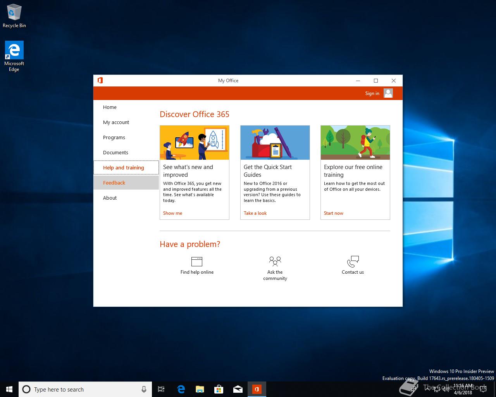Open the Programs section
496x397 pixels.
126,138
